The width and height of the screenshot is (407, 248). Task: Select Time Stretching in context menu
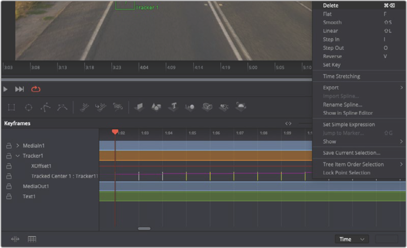click(341, 76)
